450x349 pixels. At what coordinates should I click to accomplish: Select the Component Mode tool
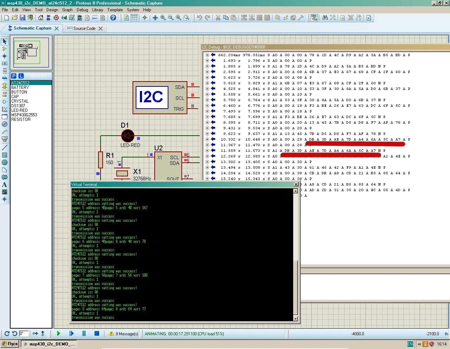[5, 49]
